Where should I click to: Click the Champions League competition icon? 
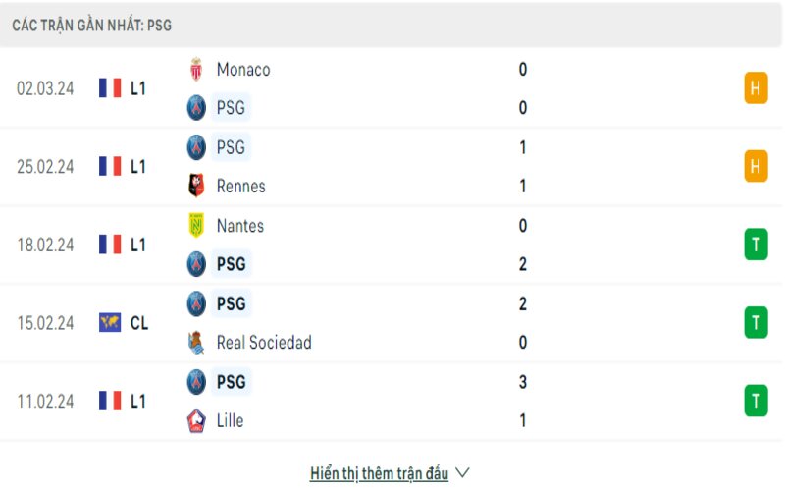(110, 322)
